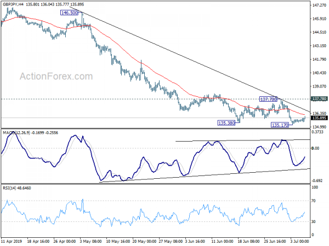Viewport: 329px width, 246px height.
Task: Click the 3 May 08:00 date label
Action: [x=91, y=241]
